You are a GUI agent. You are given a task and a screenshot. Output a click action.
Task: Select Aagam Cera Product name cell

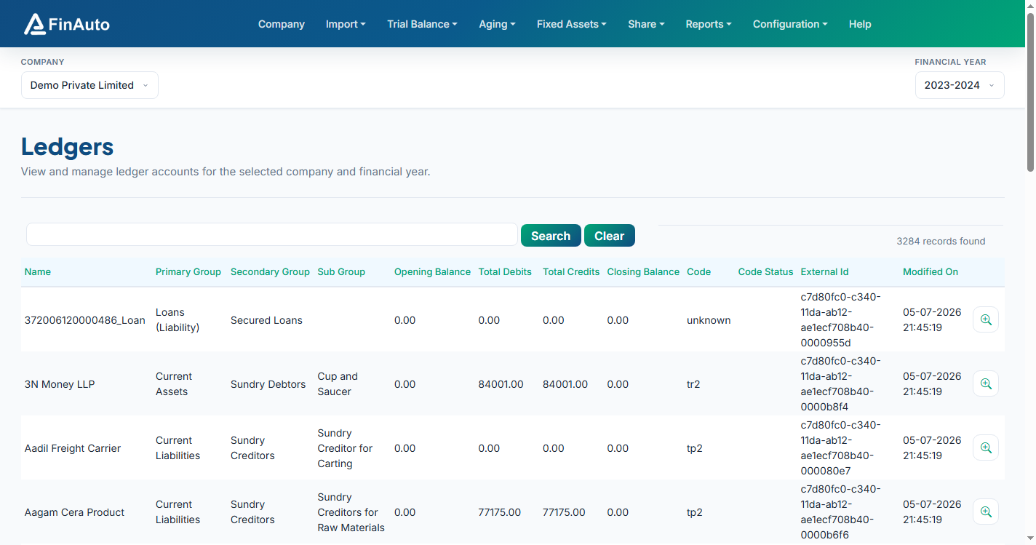[74, 512]
